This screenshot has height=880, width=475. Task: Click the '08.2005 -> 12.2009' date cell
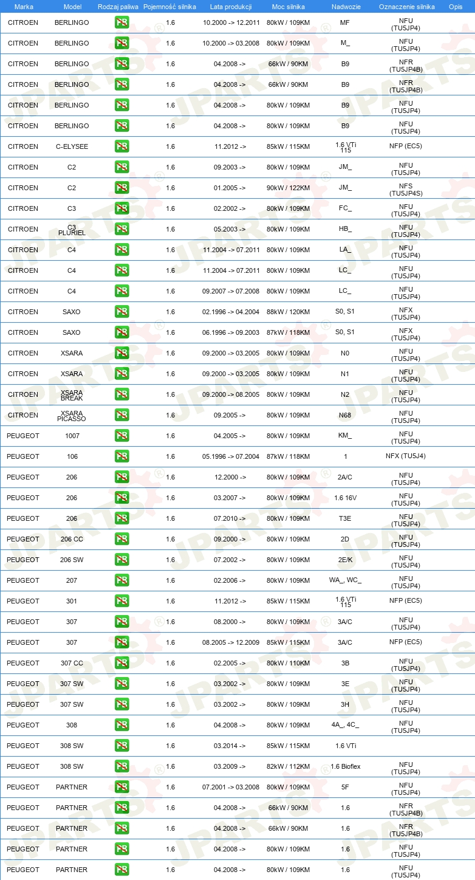[230, 642]
